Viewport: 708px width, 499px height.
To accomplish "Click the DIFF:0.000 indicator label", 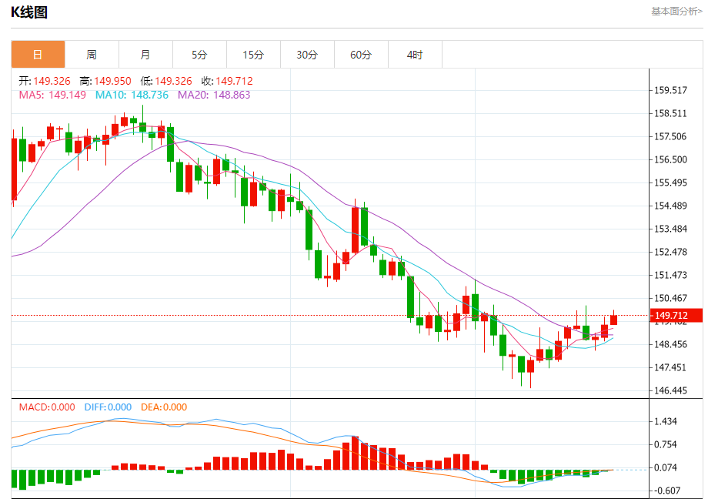I will pyautogui.click(x=108, y=407).
